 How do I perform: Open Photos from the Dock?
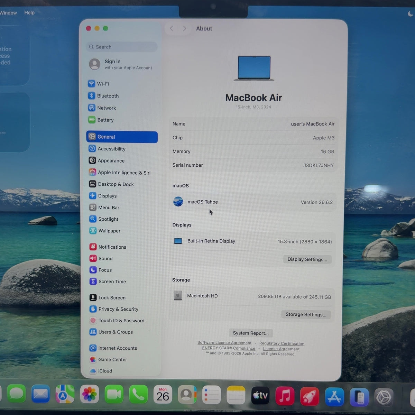tap(90, 395)
